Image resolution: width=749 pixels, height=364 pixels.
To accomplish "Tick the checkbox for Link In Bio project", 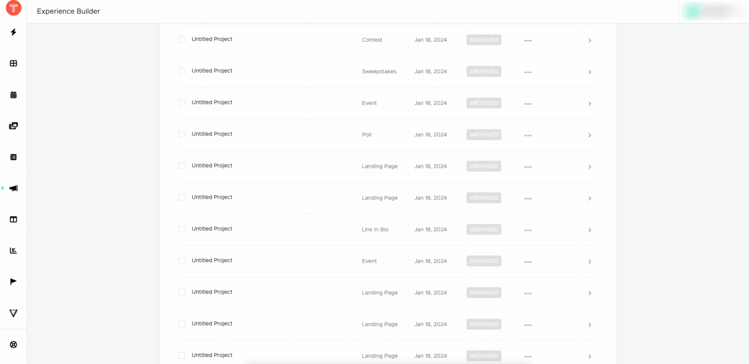I will pyautogui.click(x=182, y=229).
